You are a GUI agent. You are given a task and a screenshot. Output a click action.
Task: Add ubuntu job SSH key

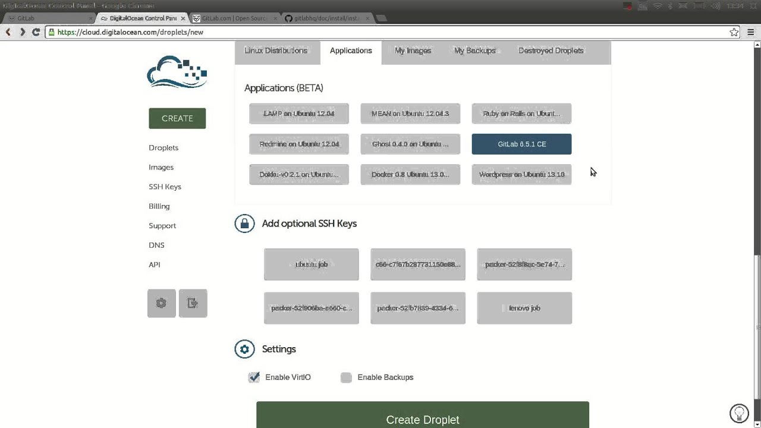click(312, 264)
